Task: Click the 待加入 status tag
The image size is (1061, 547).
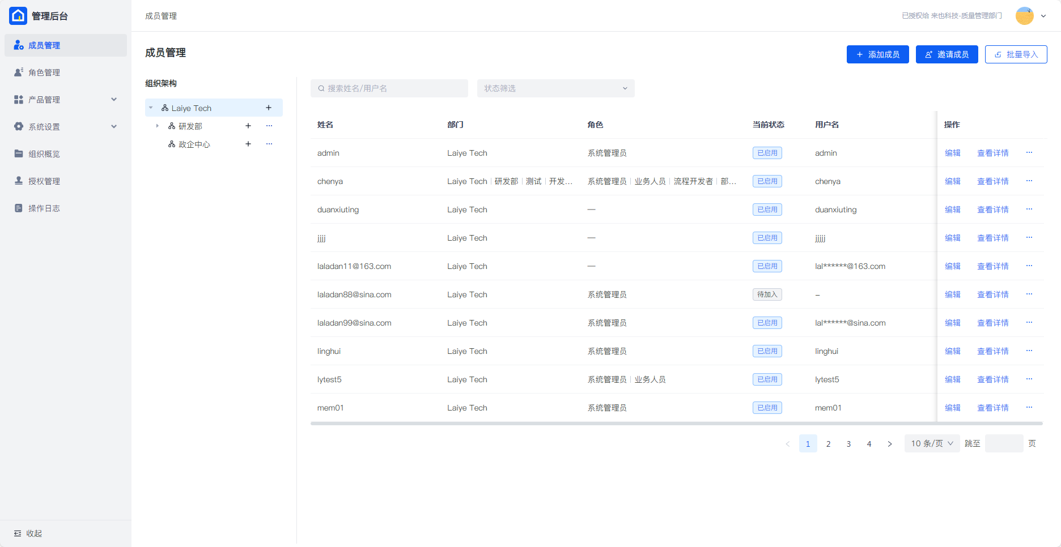Action: 767,294
